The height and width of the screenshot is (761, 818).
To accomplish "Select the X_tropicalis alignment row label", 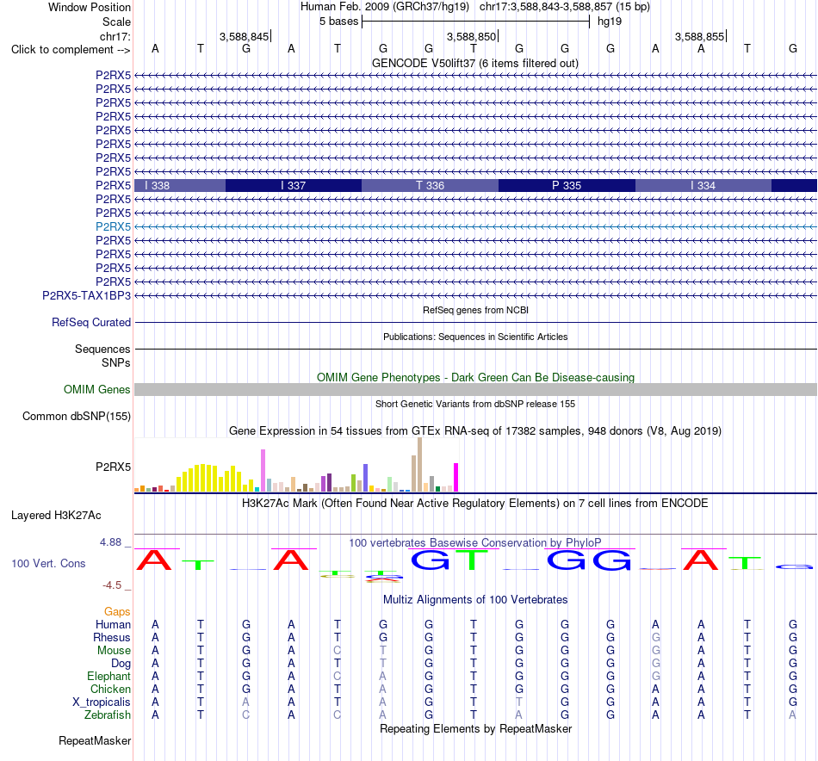I will tap(102, 702).
